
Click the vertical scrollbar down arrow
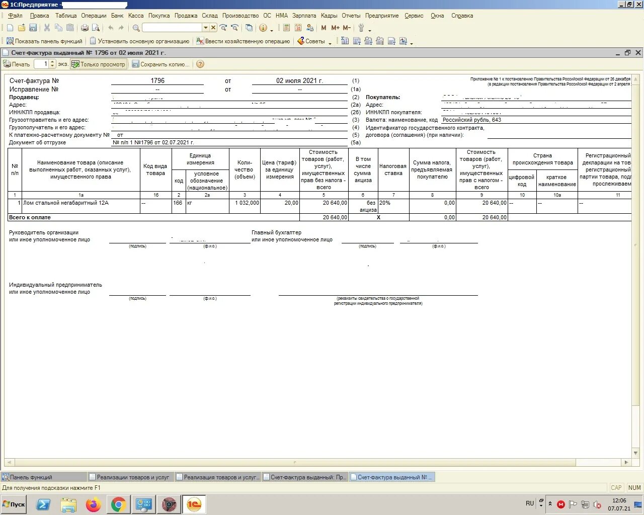click(x=636, y=454)
